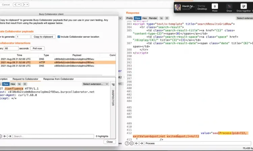Copy Collaborator payloads to clipboard
The width and height of the screenshot is (253, 151).
coord(43,37)
